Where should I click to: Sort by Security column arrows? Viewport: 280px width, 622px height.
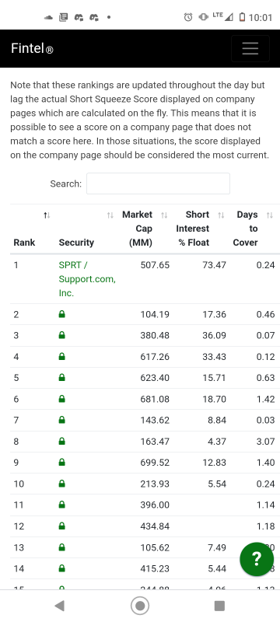(x=110, y=215)
